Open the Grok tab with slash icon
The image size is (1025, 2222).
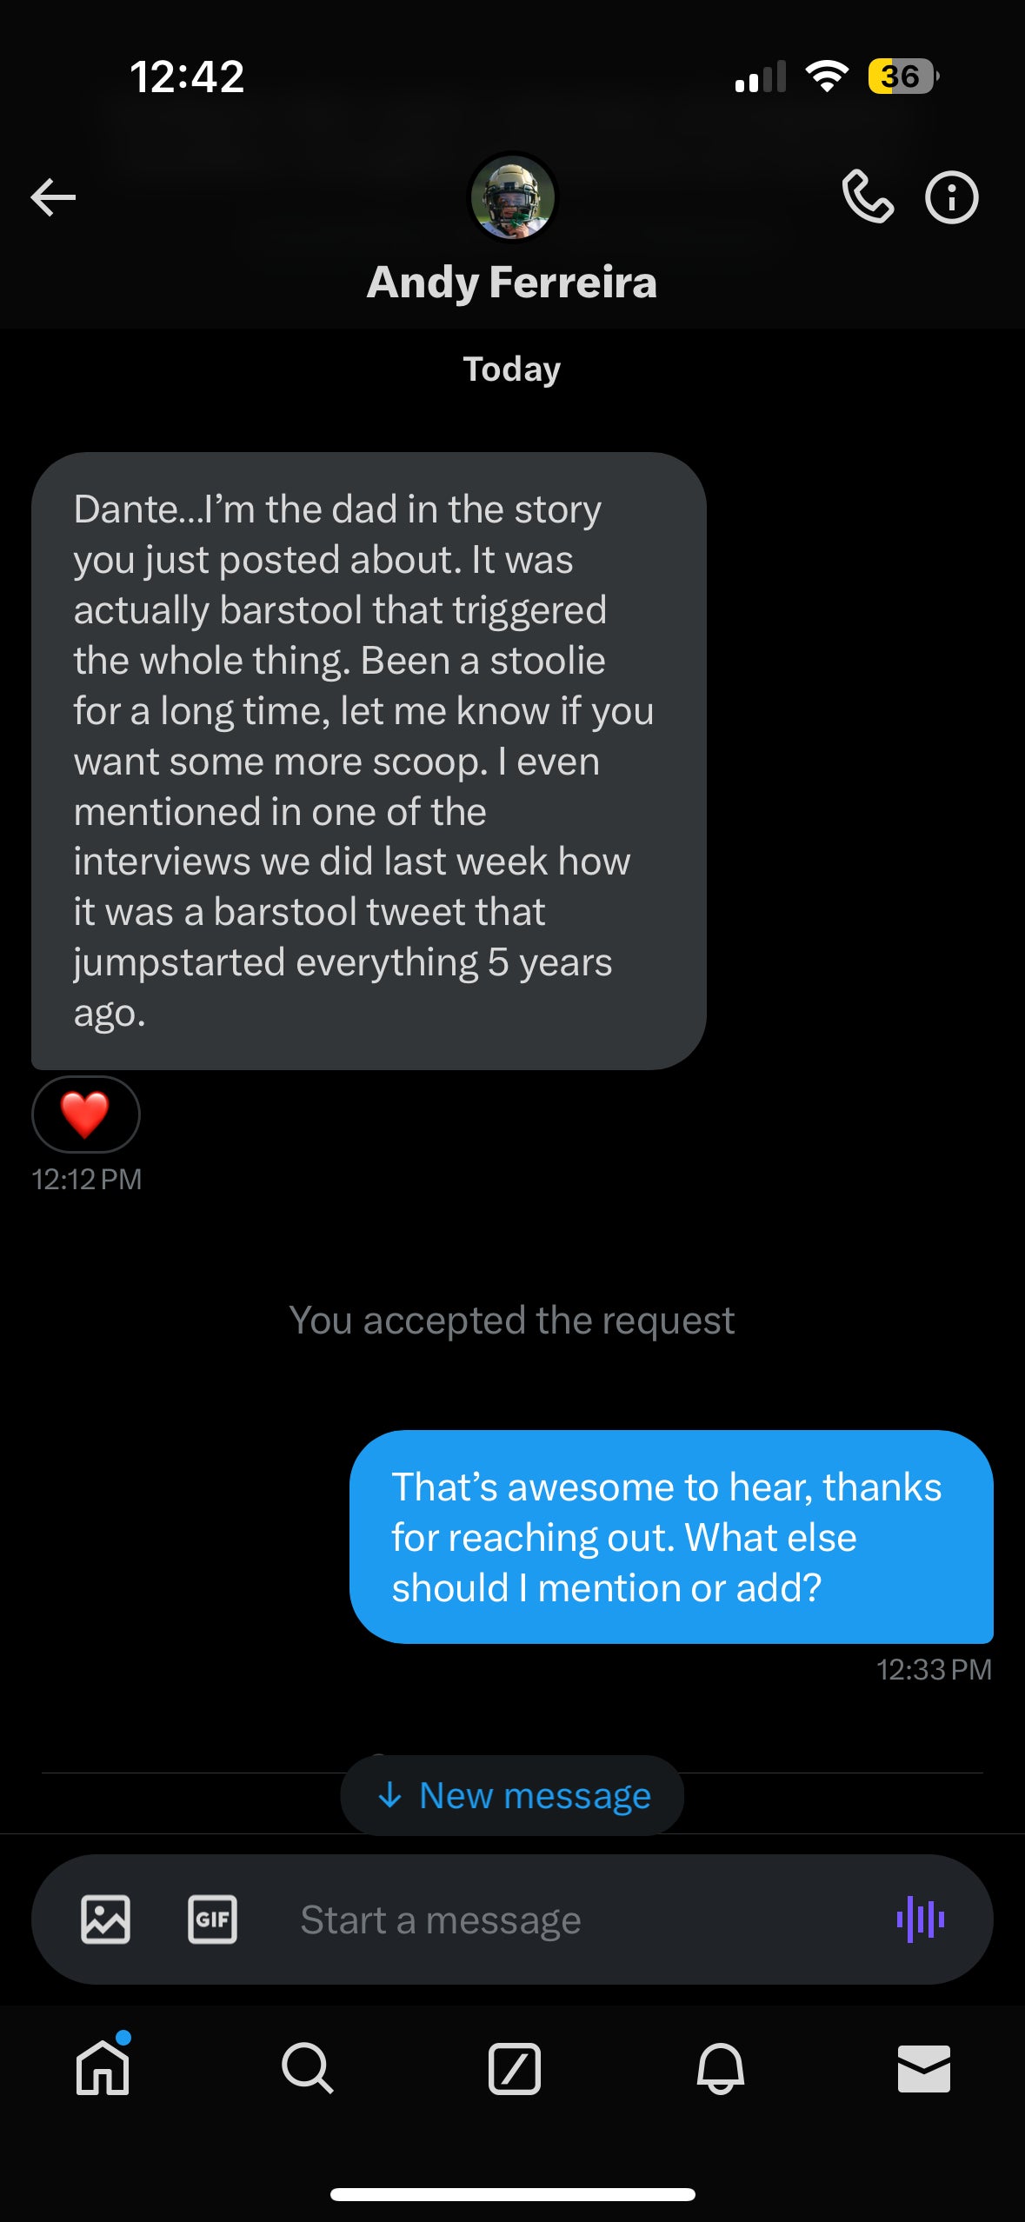(x=514, y=2068)
